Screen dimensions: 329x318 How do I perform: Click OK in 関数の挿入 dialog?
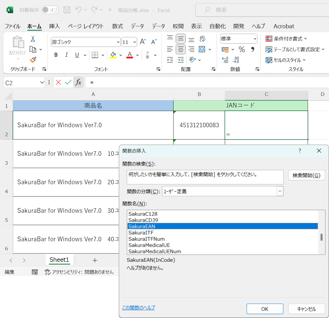pos(265,309)
